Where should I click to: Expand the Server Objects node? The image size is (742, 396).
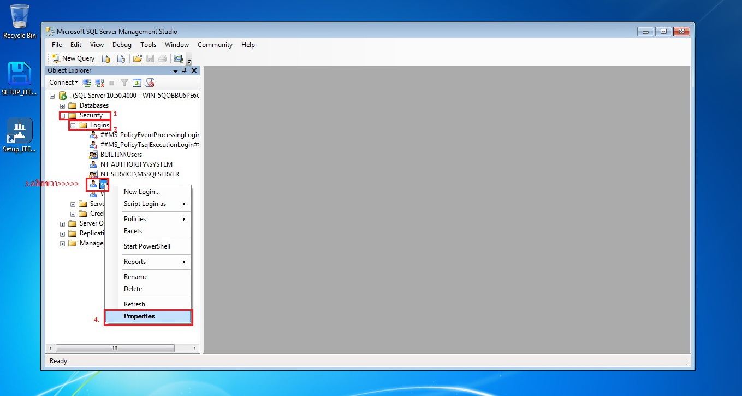[62, 223]
